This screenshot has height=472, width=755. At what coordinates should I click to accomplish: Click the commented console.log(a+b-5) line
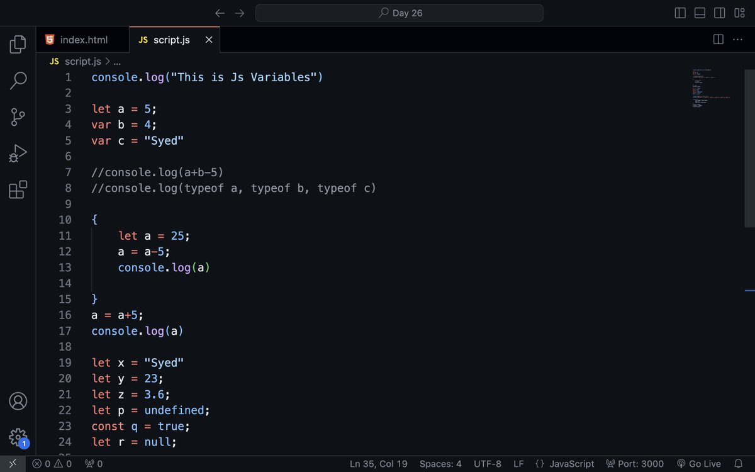click(x=157, y=172)
